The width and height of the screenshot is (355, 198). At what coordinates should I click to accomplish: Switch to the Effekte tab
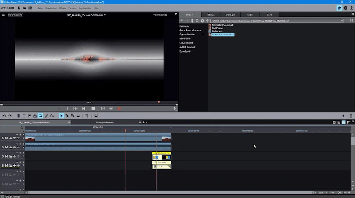pos(211,15)
